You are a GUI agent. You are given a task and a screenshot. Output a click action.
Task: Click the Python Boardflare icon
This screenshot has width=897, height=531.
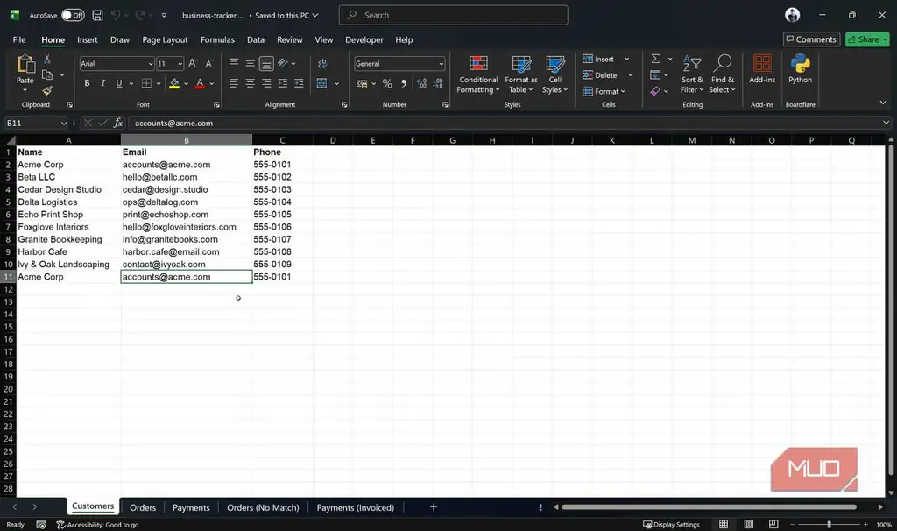click(800, 69)
